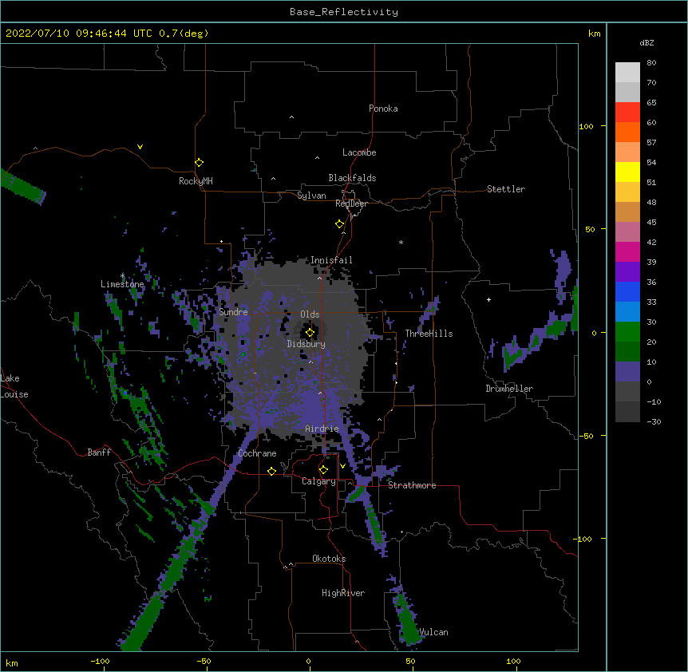Select the white plus marker north of Drumheller

[488, 299]
